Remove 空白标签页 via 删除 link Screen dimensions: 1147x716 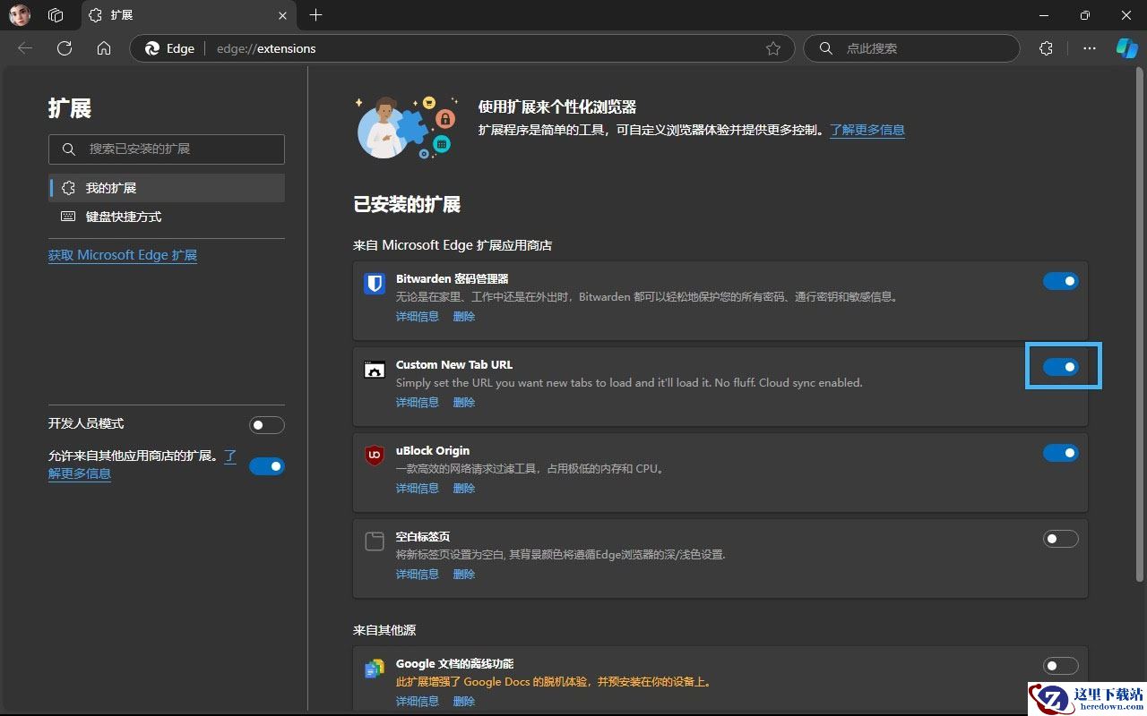(x=464, y=574)
